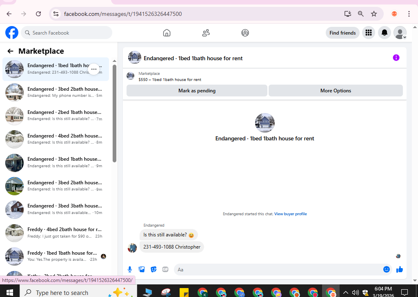
Task: Click the seen-receipt avatar below the messages
Action: pos(398,256)
